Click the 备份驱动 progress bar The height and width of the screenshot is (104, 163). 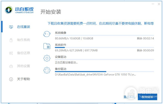pos(104,72)
